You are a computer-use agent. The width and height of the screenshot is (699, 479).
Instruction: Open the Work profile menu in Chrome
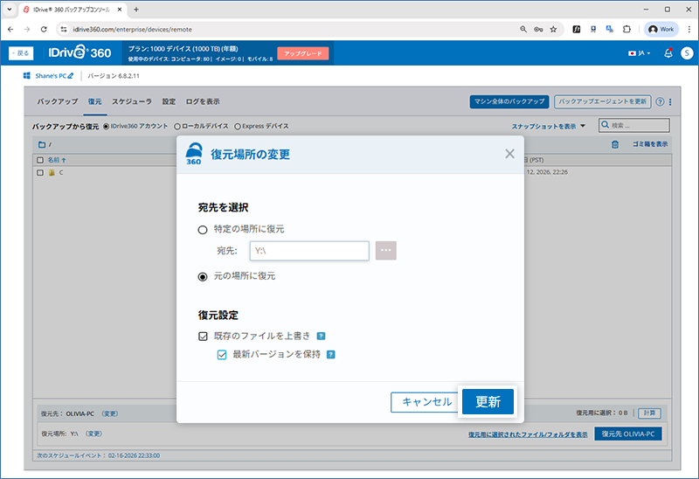click(661, 29)
